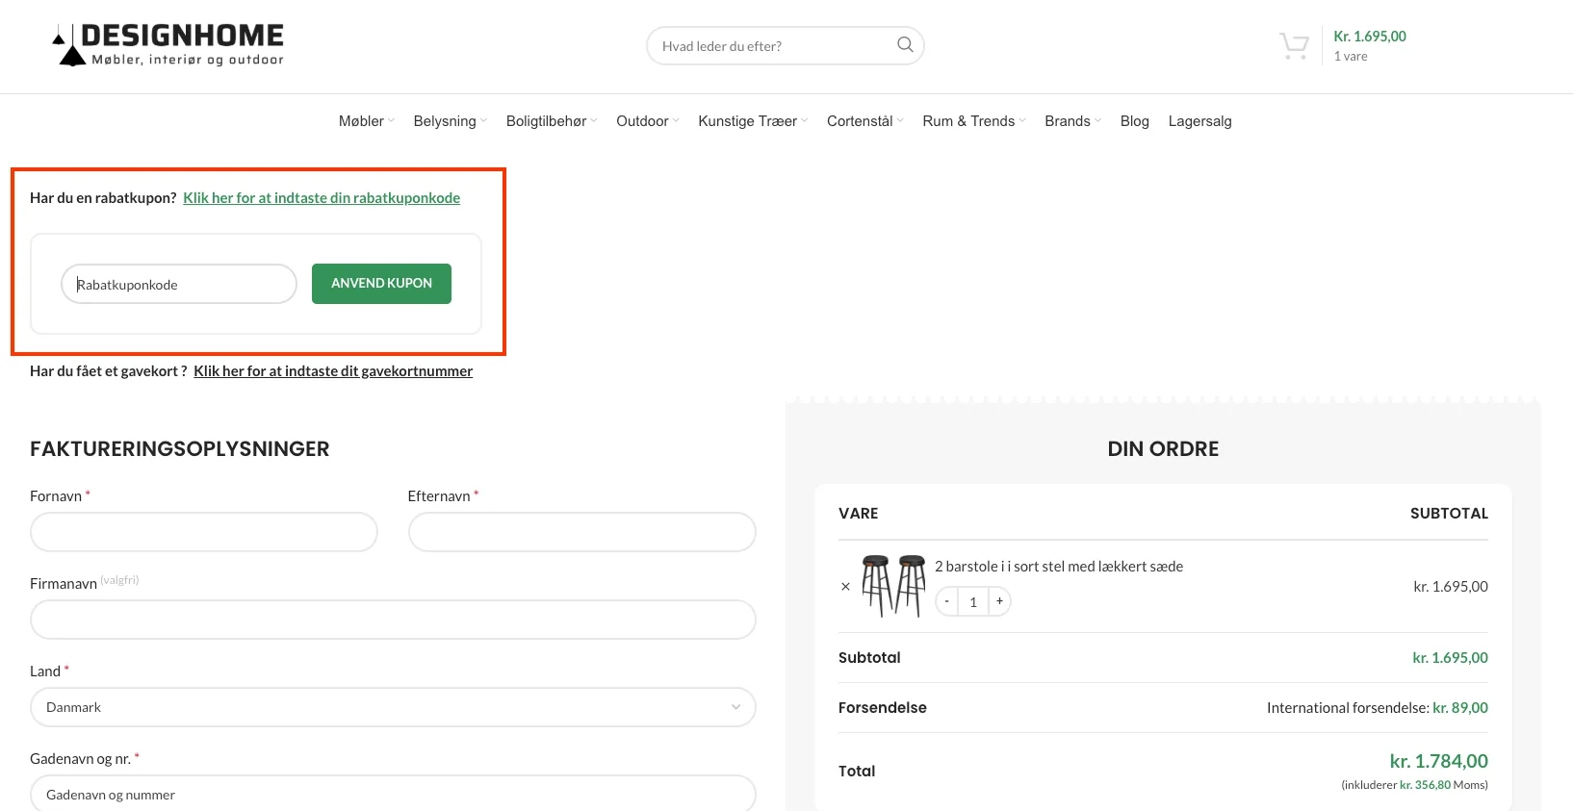Decrease barstole quantity with minus button
The image size is (1573, 811).
pos(947,601)
